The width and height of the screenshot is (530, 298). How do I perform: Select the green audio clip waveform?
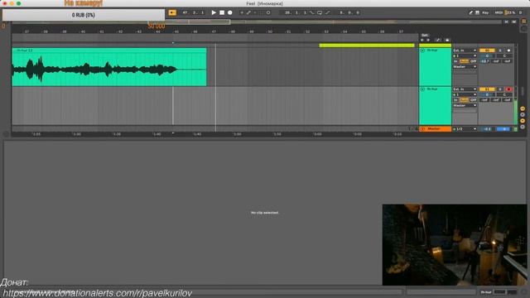click(109, 69)
